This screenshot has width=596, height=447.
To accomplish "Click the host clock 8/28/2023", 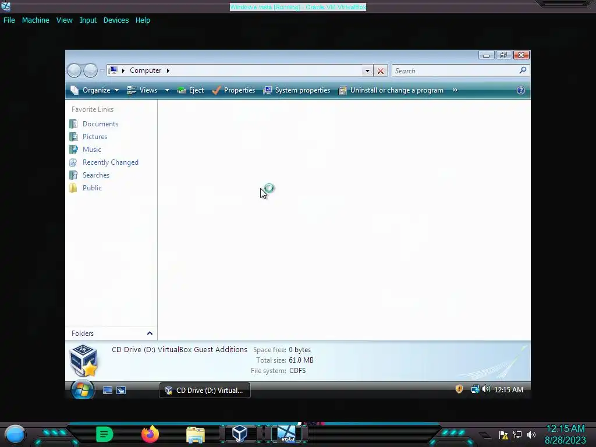I will (565, 440).
